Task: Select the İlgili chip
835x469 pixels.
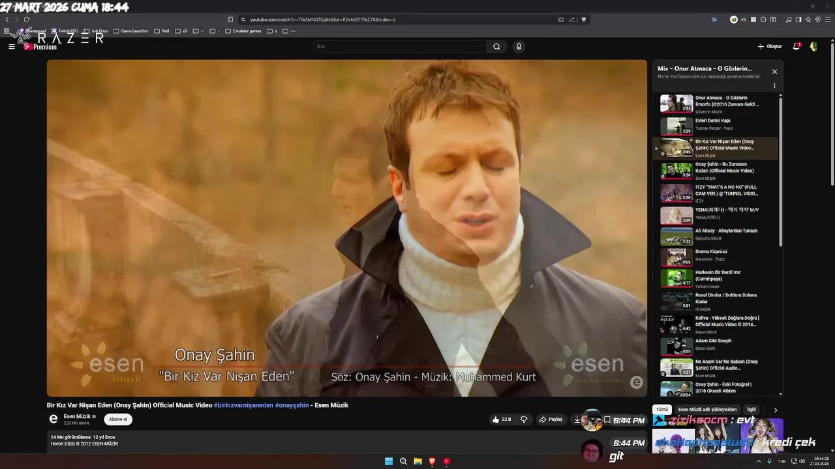Action: coord(751,410)
